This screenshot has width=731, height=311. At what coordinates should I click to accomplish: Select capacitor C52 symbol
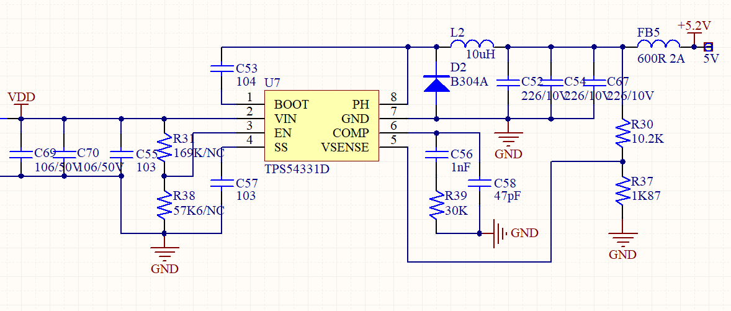[508, 83]
